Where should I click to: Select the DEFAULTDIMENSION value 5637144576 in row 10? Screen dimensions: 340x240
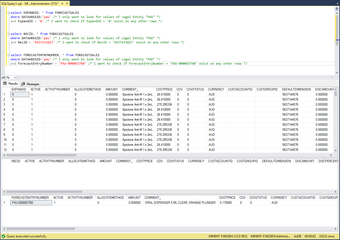point(297,140)
